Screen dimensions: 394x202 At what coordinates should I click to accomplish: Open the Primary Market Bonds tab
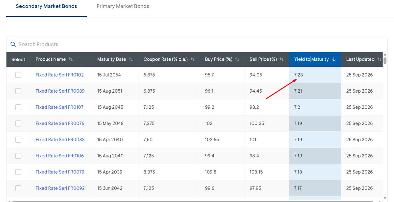coord(123,6)
